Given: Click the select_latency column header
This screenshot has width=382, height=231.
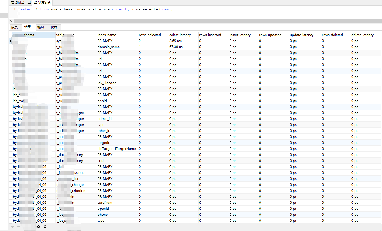Looking at the screenshot, I should click(180, 35).
